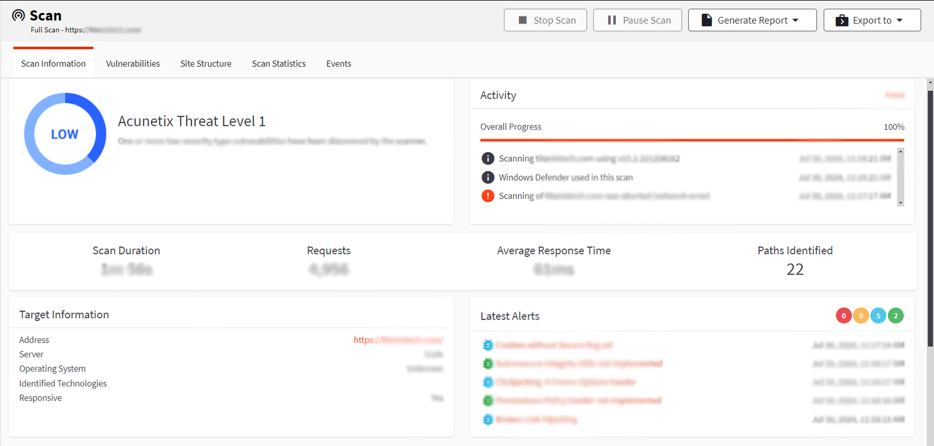
Task: Click the Requests label
Action: 329,251
